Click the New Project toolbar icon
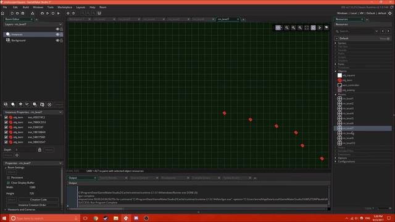The height and width of the screenshot is (222, 395). [12, 13]
